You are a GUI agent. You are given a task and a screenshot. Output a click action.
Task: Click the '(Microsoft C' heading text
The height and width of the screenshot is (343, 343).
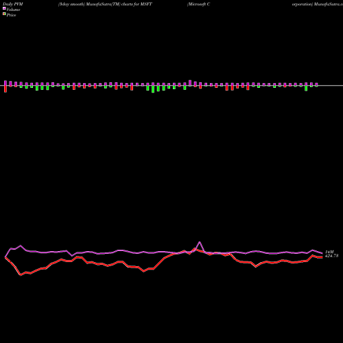point(198,4)
